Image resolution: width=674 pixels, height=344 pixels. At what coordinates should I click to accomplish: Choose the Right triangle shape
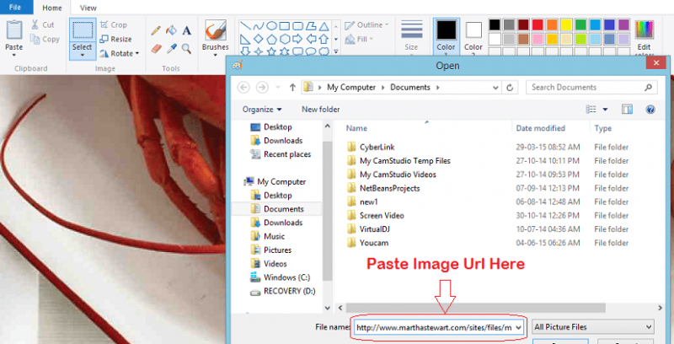point(245,39)
